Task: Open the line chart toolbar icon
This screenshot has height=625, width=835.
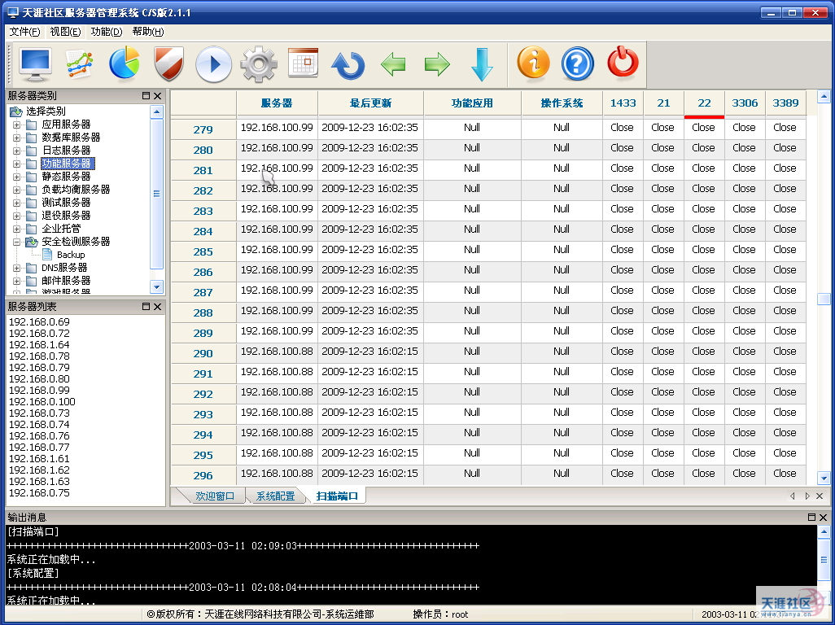Action: [80, 63]
